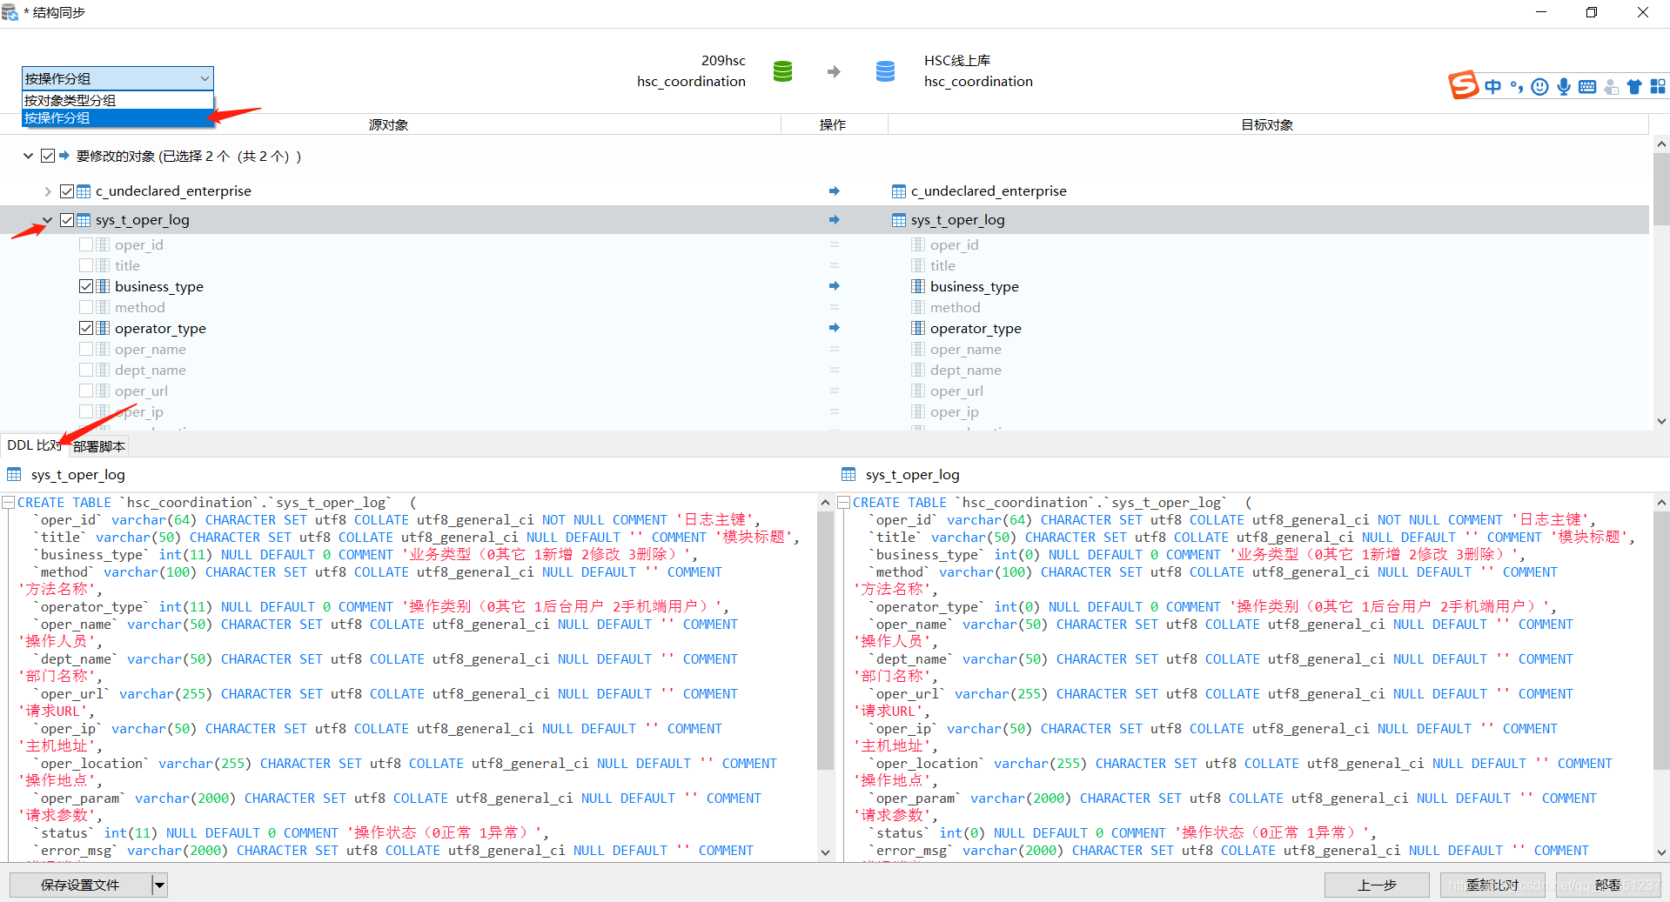1670x902 pixels.
Task: Click the operation arrow for operator_type row
Action: coord(834,328)
